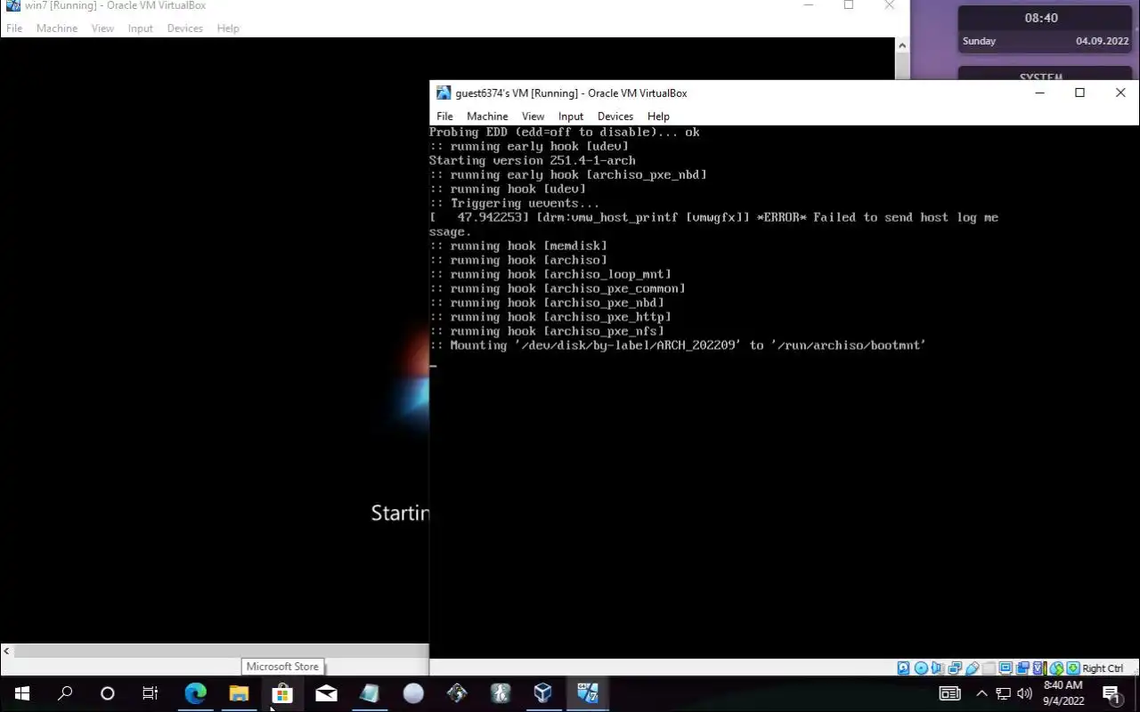
Task: Click optical disk indicator in VM status bar
Action: [921, 667]
